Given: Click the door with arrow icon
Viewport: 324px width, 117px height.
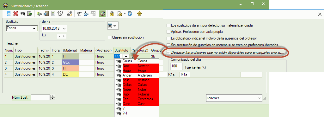Looking at the screenshot, I should (x=46, y=14).
